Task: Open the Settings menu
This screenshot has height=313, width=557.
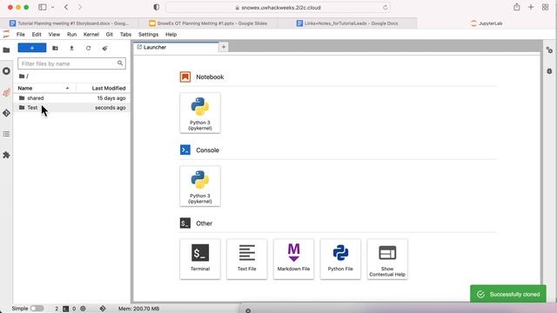Action: pos(148,35)
